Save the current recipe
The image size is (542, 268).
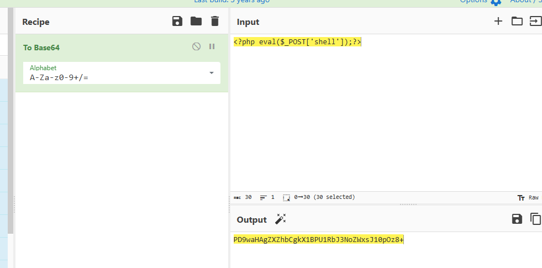tap(177, 22)
